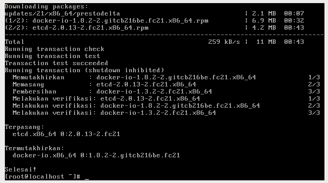This screenshot has height=183, width=328.
Task: Click 'Transaction test succeeded' text
Action: click(x=56, y=63)
